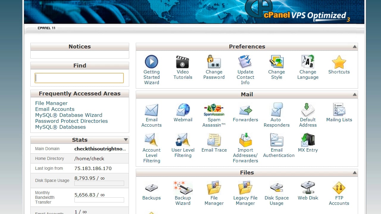Open Email Authentication icon
This screenshot has height=214, width=381.
(x=277, y=140)
